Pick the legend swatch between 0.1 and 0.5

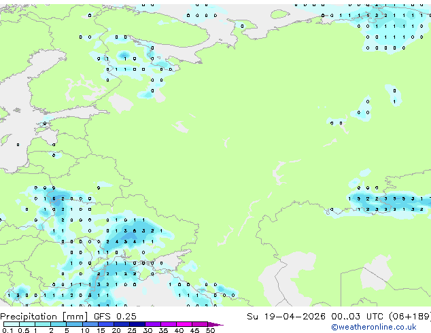12,324
